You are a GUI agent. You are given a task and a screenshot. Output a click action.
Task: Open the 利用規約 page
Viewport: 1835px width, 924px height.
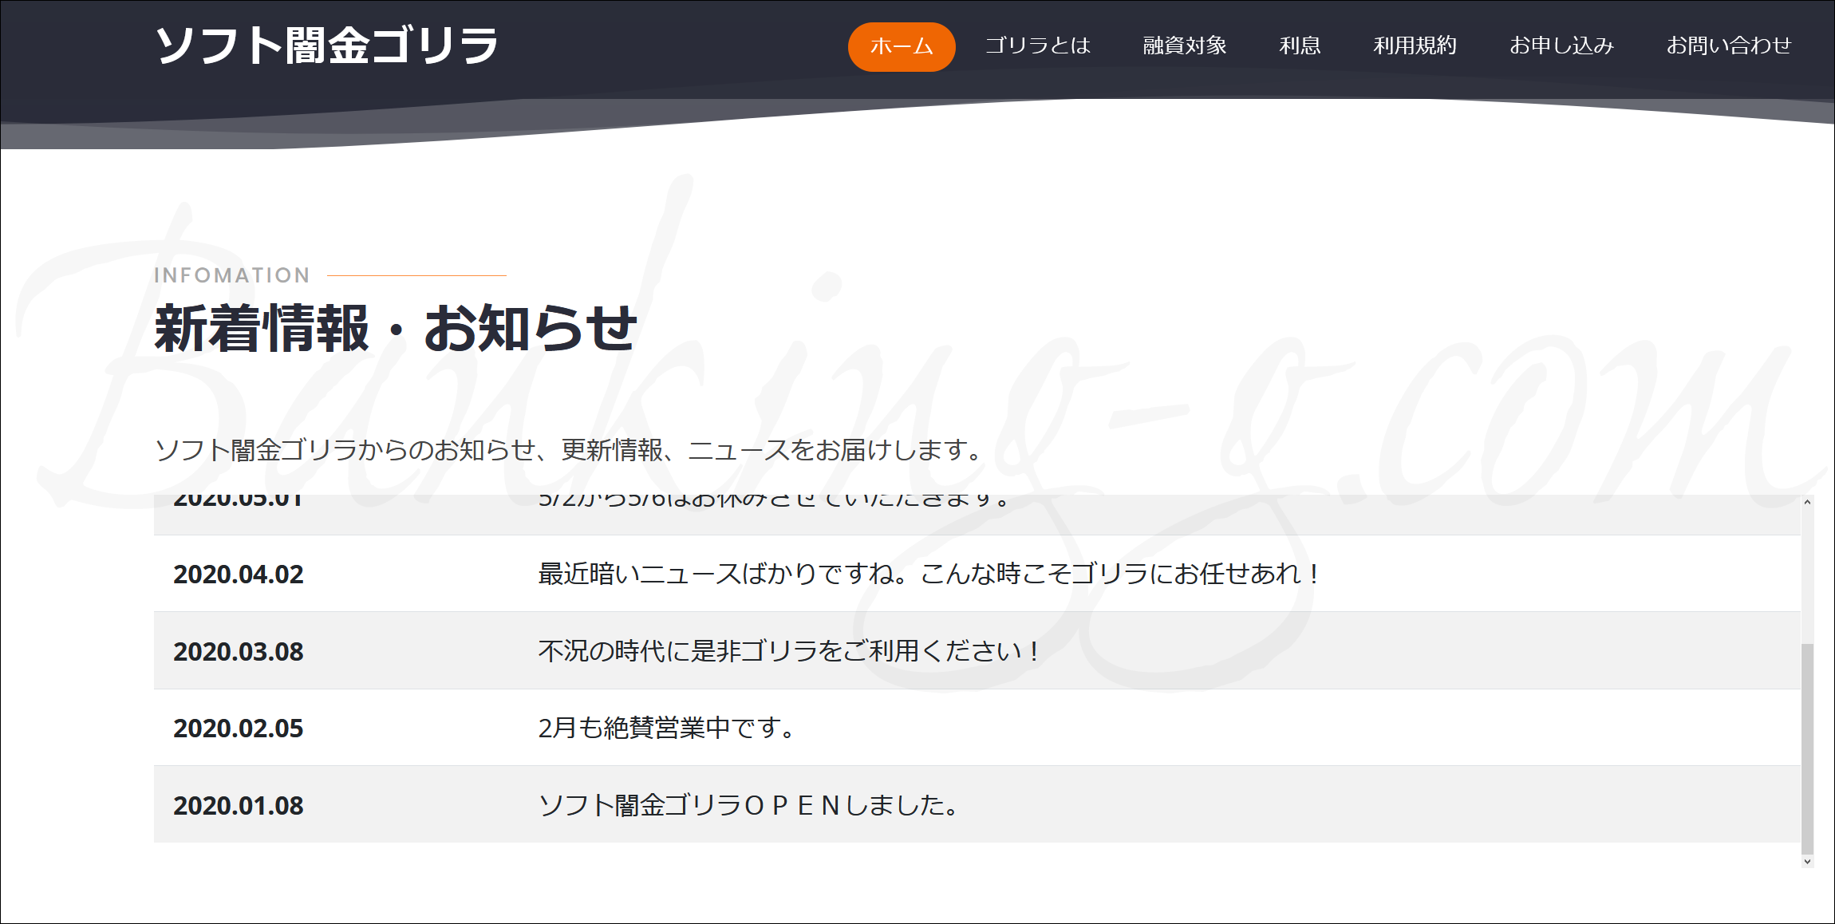click(x=1415, y=45)
